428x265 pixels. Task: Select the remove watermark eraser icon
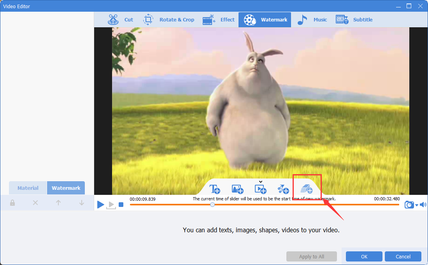click(307, 189)
